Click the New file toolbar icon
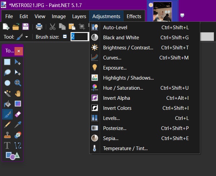 point(6,27)
